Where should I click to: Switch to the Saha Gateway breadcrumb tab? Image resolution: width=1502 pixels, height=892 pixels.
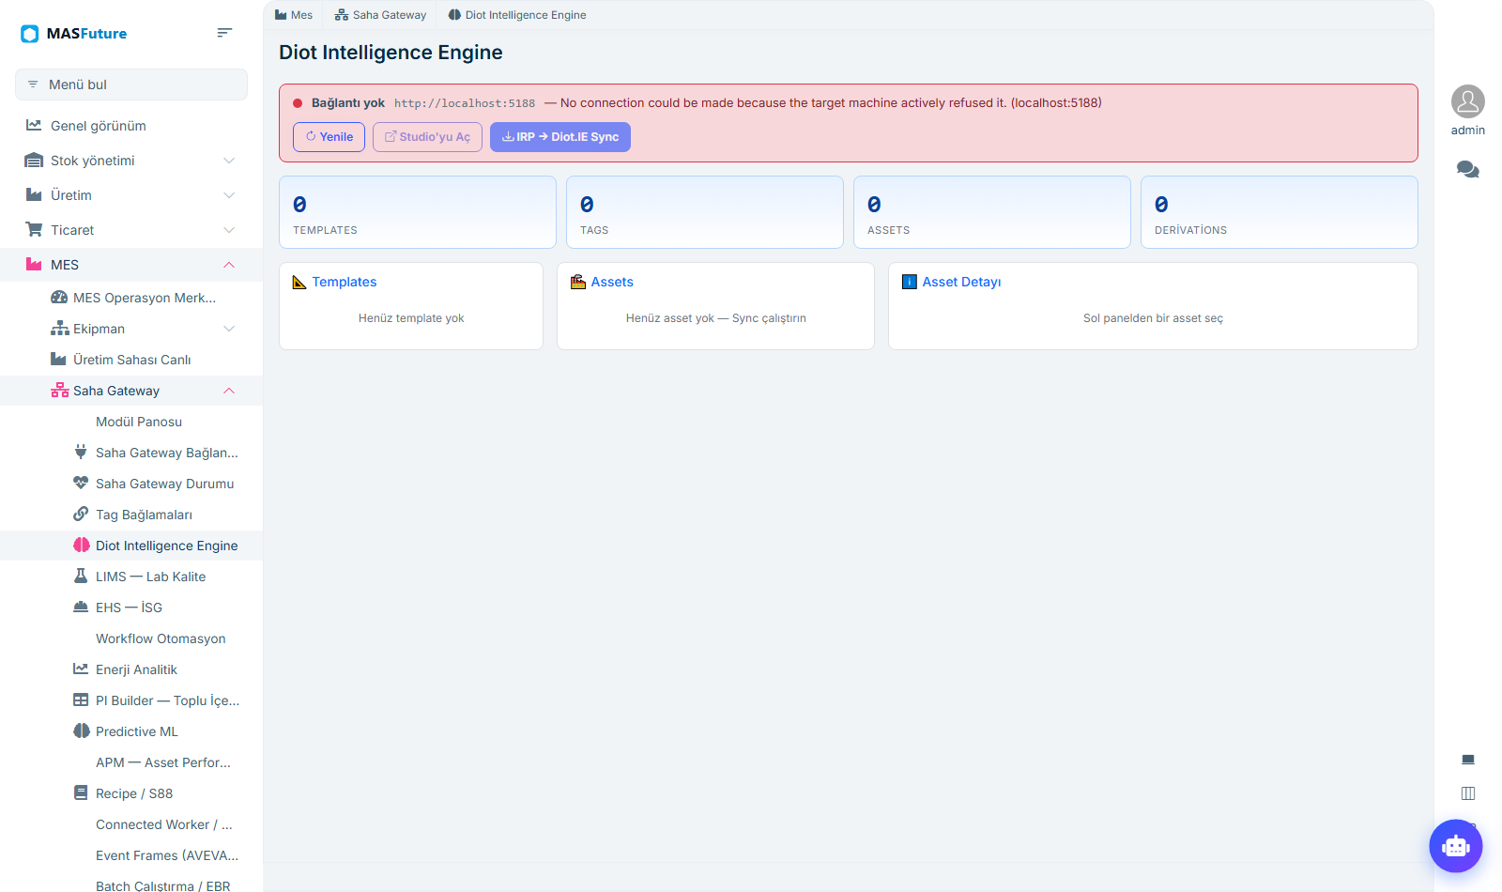[380, 15]
